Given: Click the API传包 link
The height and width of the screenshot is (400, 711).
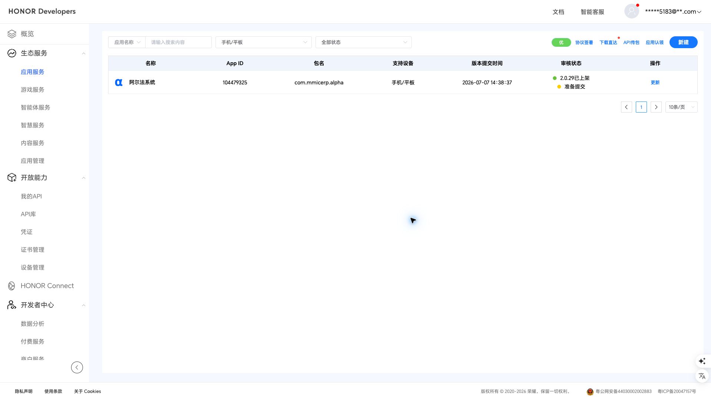Looking at the screenshot, I should [631, 42].
